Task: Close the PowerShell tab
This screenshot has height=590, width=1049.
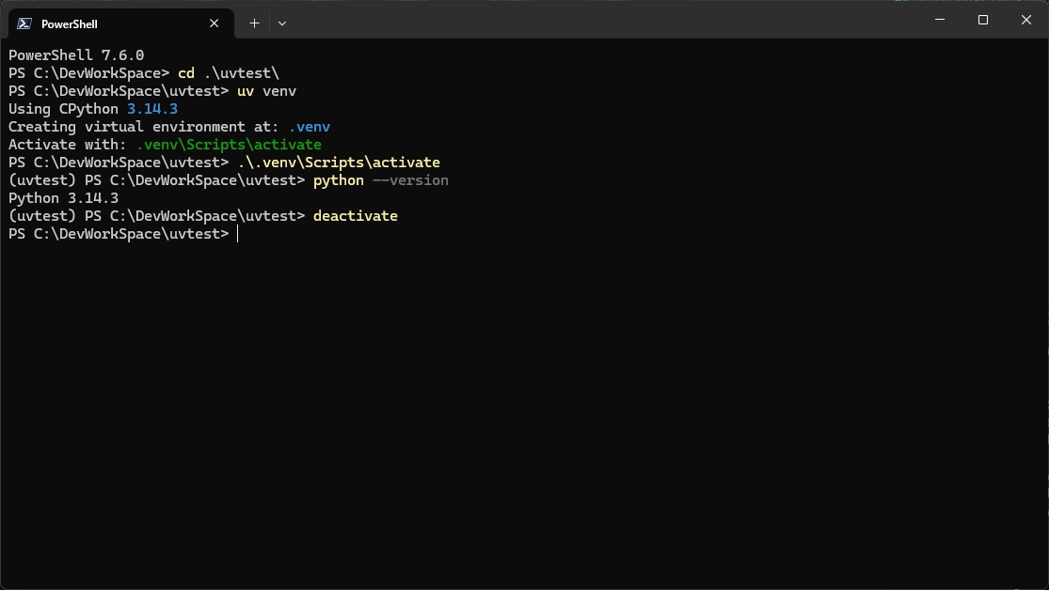Action: click(x=215, y=23)
